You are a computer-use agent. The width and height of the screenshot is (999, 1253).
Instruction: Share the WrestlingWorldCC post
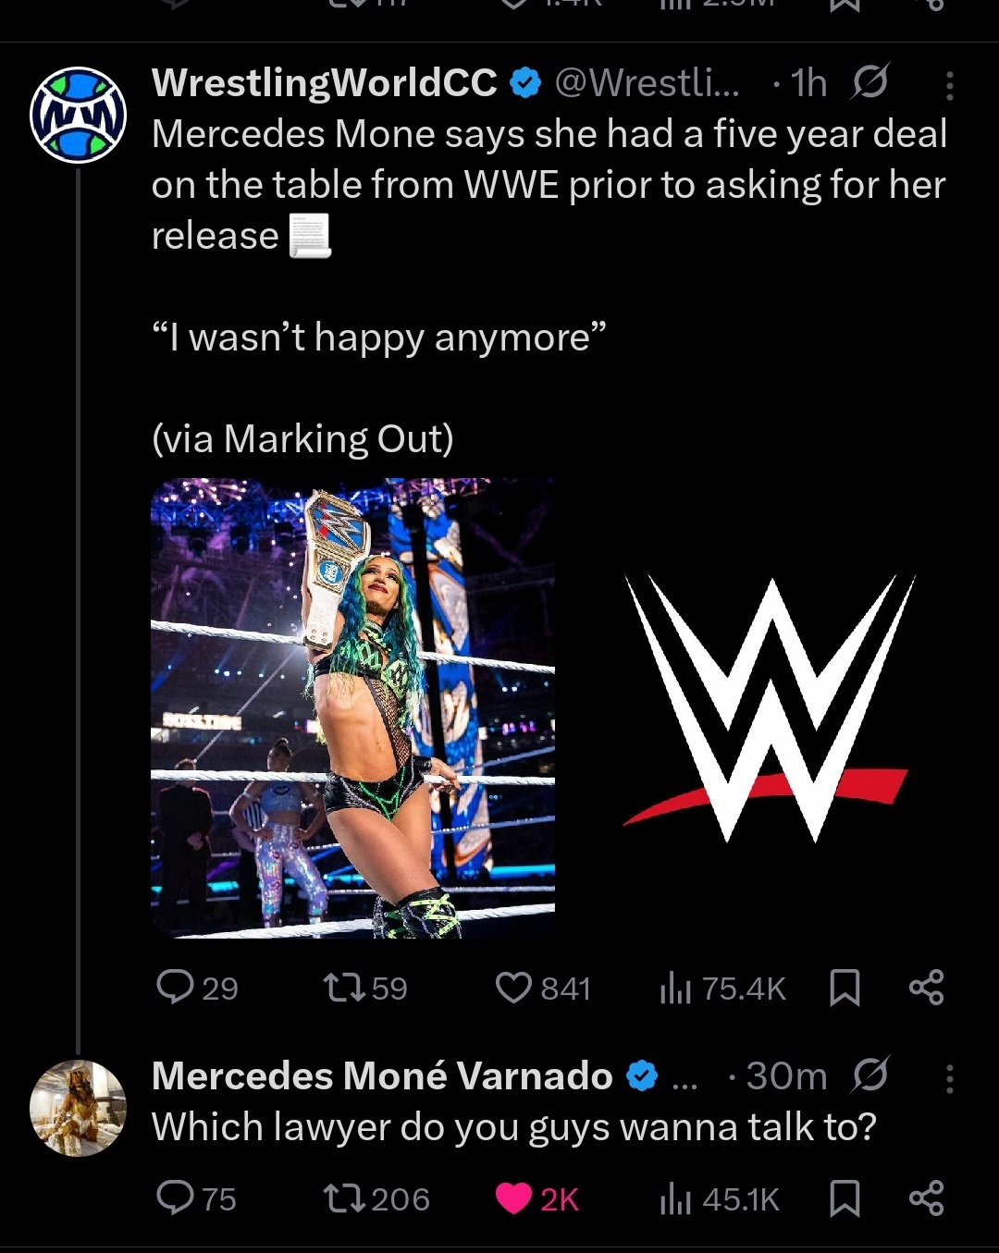pos(926,988)
